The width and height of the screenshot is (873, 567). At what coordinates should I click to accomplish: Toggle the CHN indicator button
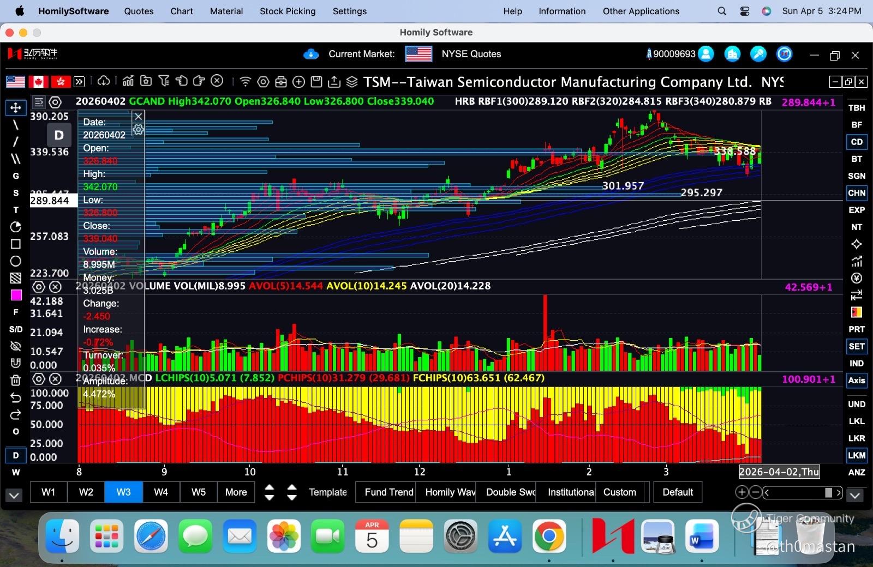click(857, 193)
